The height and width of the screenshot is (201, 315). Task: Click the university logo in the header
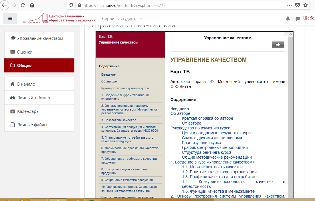click(60, 18)
